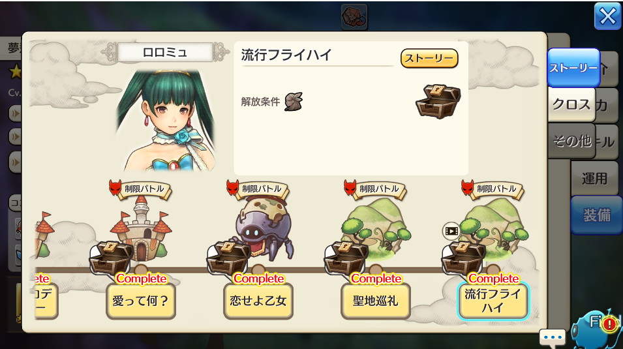Viewport: 623px width, 349px height.
Task: Select the 愛って何？ story stage
Action: [141, 301]
